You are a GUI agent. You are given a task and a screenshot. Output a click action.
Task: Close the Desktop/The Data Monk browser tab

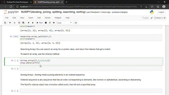31,2
